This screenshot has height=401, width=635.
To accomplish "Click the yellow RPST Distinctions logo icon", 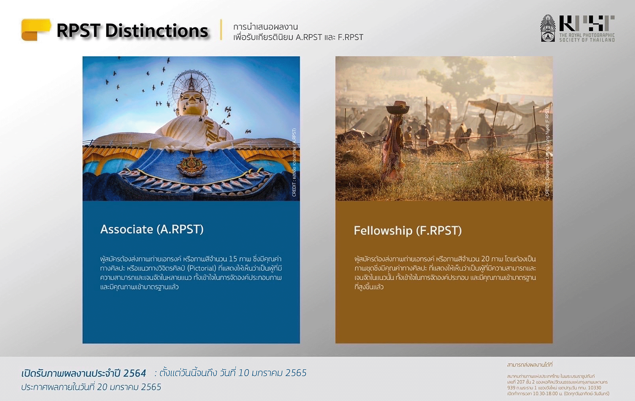I will tap(36, 30).
